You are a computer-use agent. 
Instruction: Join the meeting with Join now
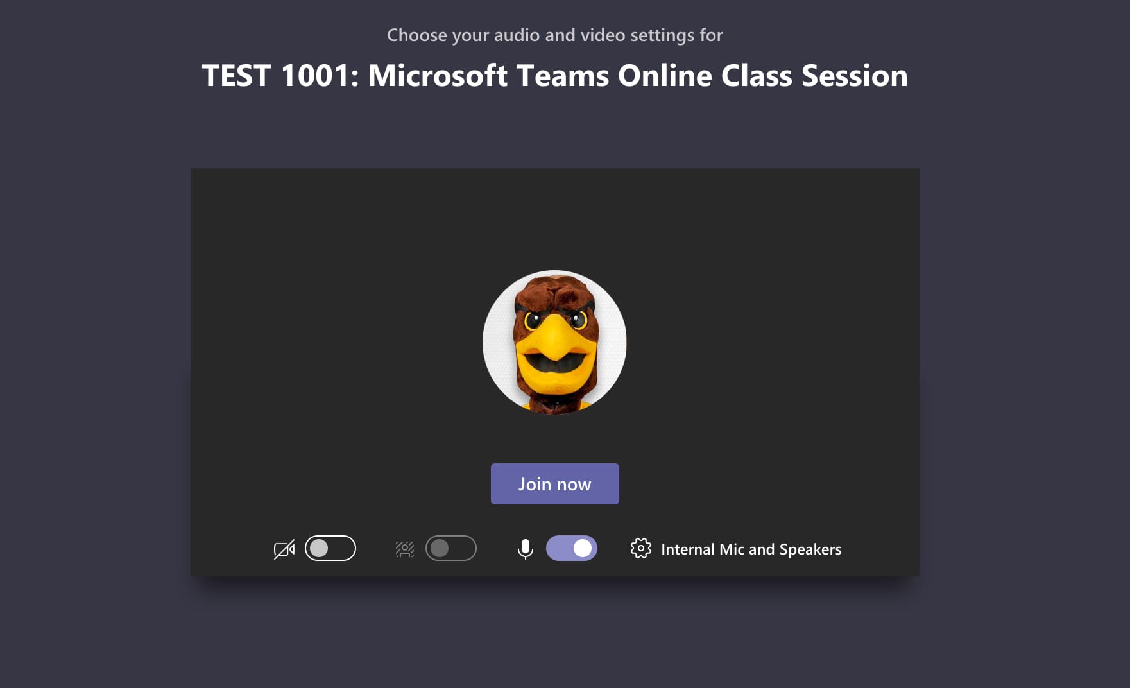555,484
